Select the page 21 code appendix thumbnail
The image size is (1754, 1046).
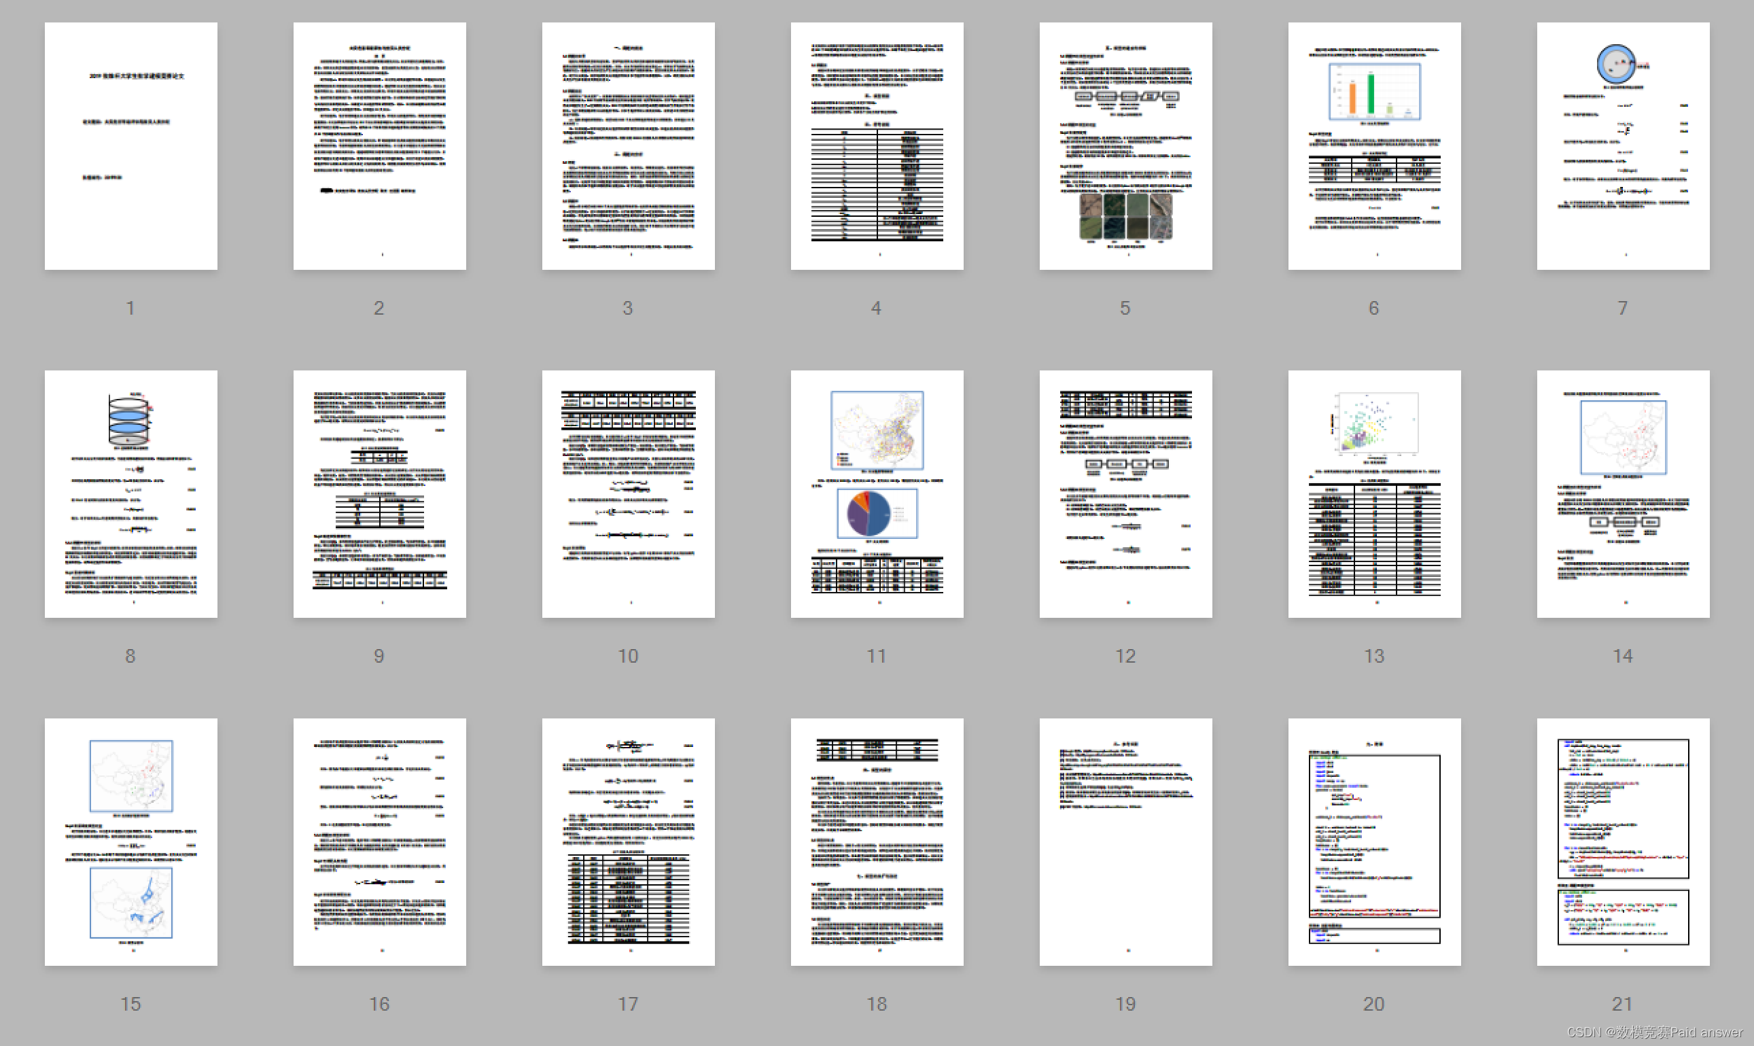point(1623,841)
